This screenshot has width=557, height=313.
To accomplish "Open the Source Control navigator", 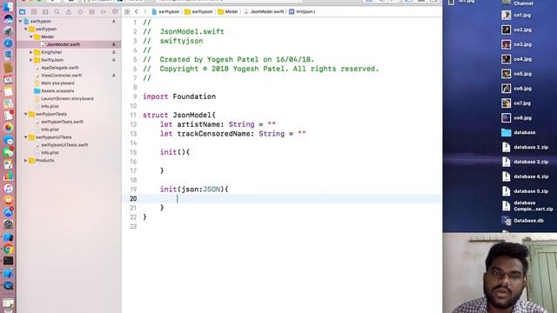I will (x=34, y=11).
